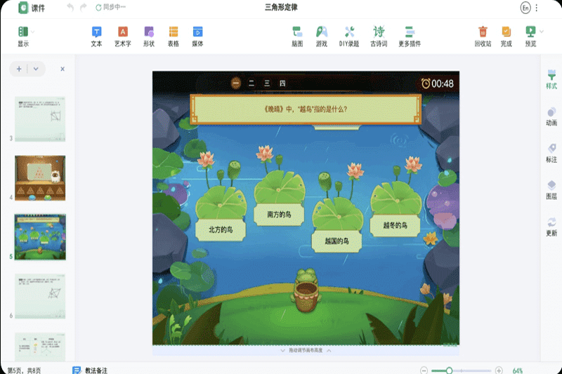
Task: Open the 动画 animation panel
Action: coord(551,116)
